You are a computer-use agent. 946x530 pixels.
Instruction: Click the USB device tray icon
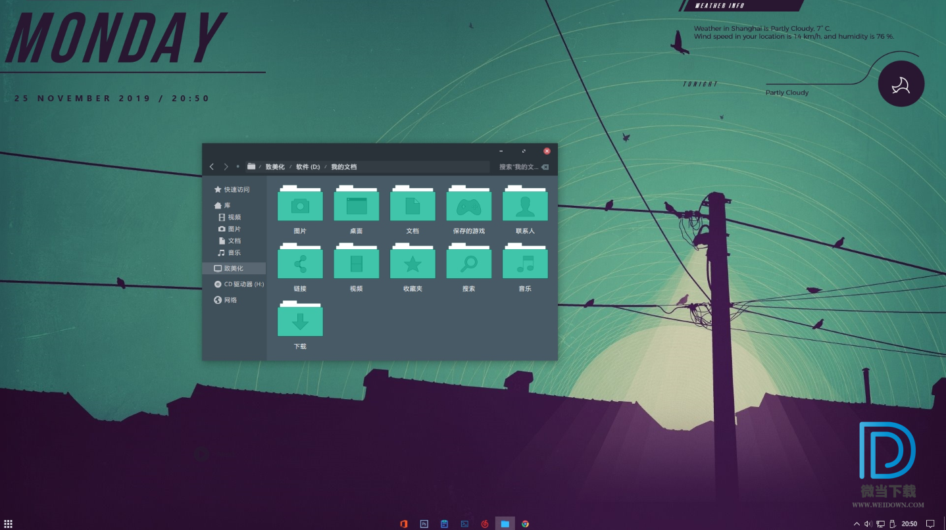pos(892,524)
